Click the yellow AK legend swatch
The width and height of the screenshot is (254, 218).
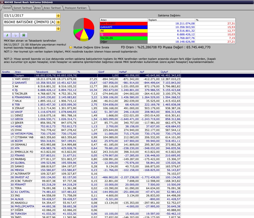(x=124, y=31)
